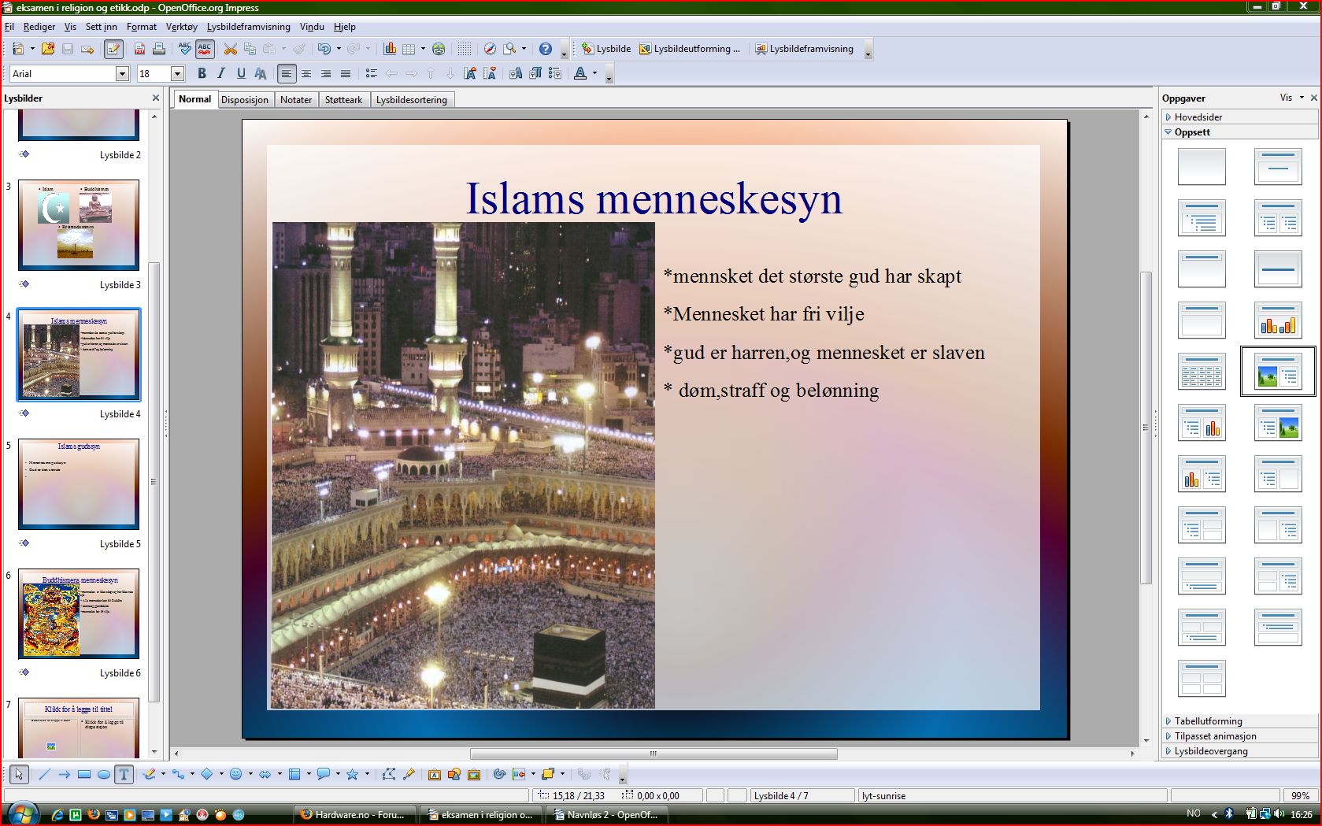Click the Export as PDF icon

pos(139,49)
